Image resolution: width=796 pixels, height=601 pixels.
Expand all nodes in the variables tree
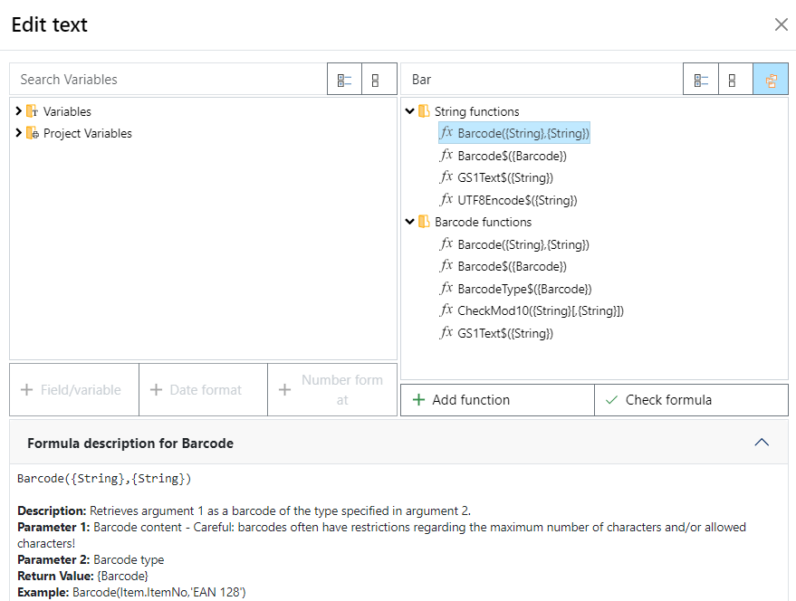click(344, 80)
